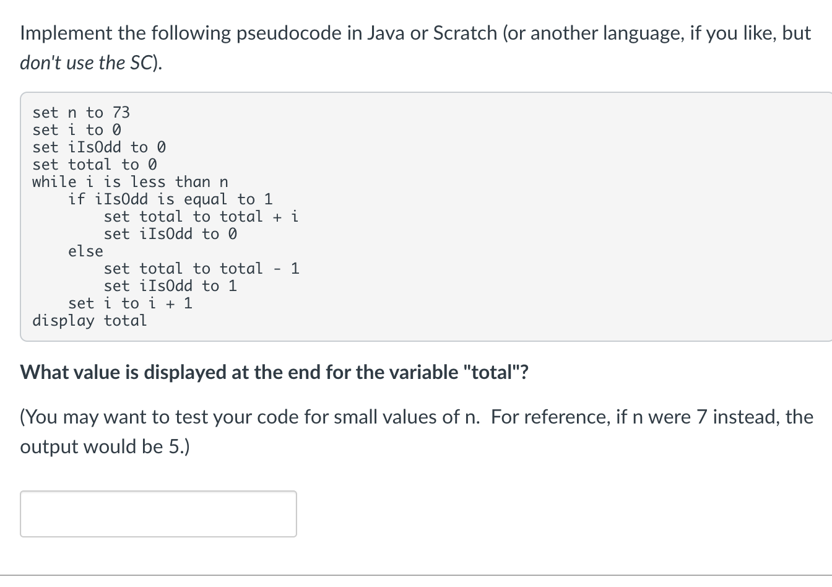Click the "set i to 0" code line
Image resolution: width=832 pixels, height=587 pixels.
coord(77,130)
